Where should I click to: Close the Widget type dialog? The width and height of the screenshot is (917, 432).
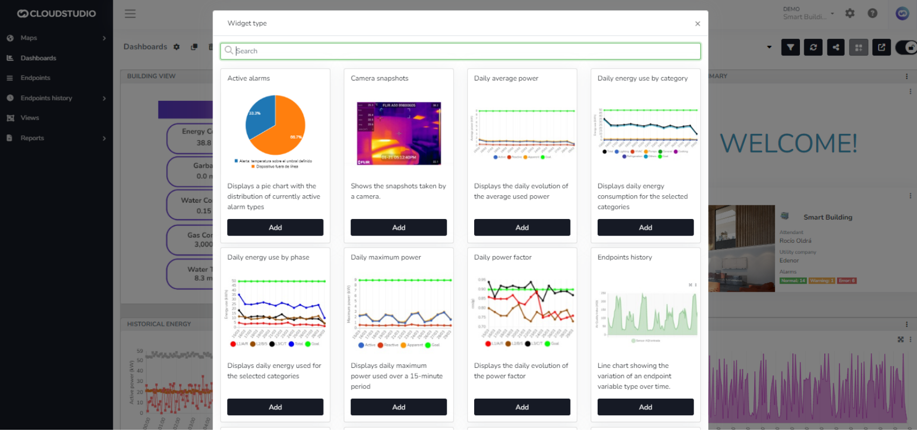point(697,24)
